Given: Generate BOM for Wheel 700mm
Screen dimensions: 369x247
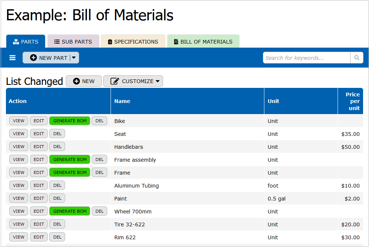Looking at the screenshot, I should coord(70,211).
